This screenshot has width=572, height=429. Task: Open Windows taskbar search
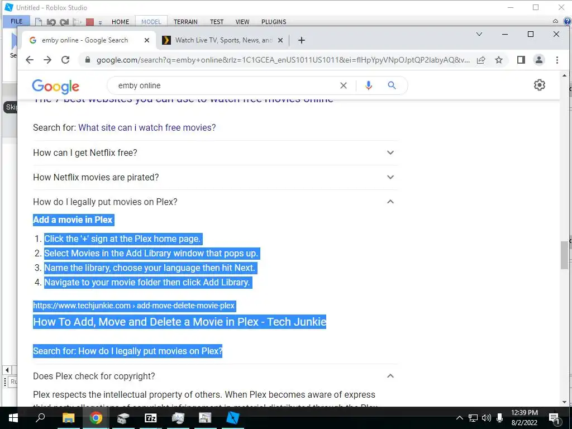(40, 418)
